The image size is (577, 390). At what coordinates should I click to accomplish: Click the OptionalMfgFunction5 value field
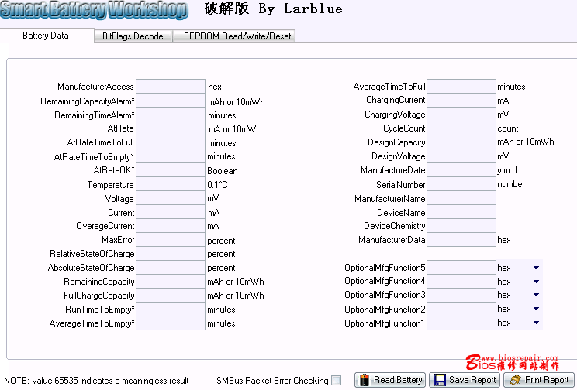(461, 268)
